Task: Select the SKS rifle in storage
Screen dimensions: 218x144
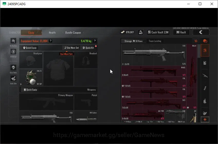Action: (x=154, y=104)
